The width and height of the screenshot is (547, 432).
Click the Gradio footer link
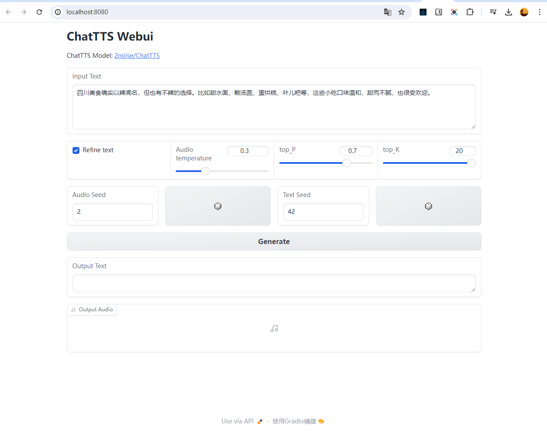coord(298,421)
